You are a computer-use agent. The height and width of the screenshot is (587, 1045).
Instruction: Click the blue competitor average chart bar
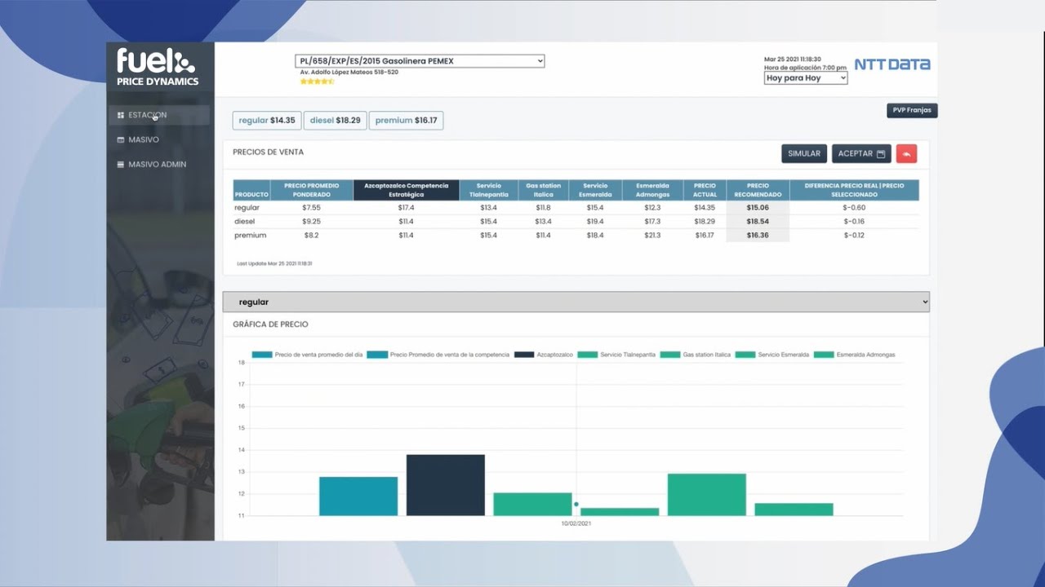(x=358, y=497)
